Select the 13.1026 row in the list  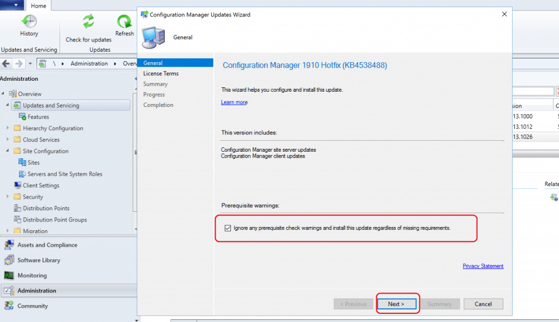(x=536, y=137)
